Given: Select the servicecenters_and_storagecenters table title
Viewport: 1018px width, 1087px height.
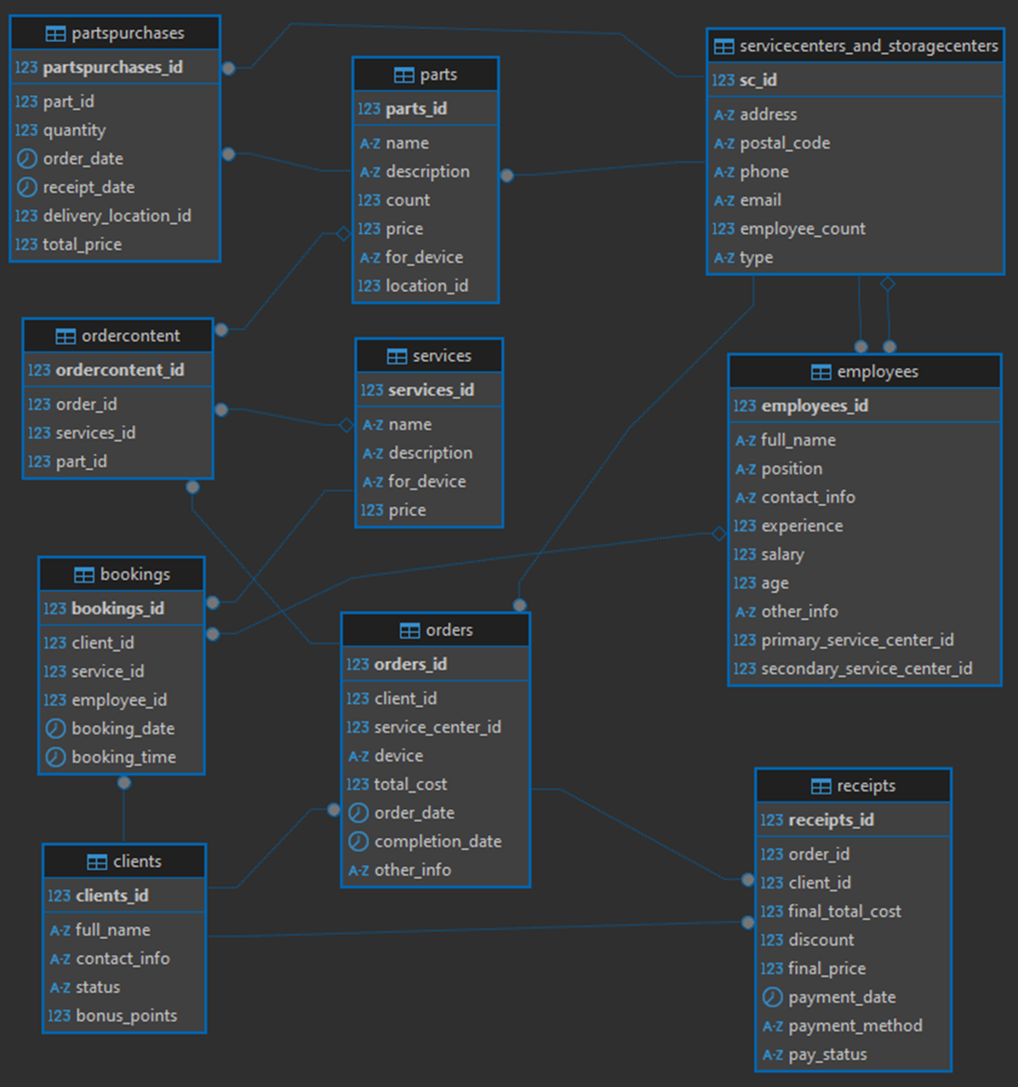Looking at the screenshot, I should pos(869,47).
